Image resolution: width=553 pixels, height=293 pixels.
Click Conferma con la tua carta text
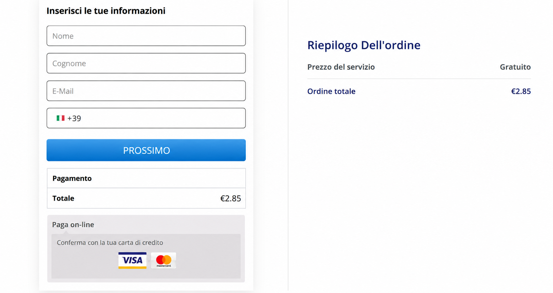point(110,243)
